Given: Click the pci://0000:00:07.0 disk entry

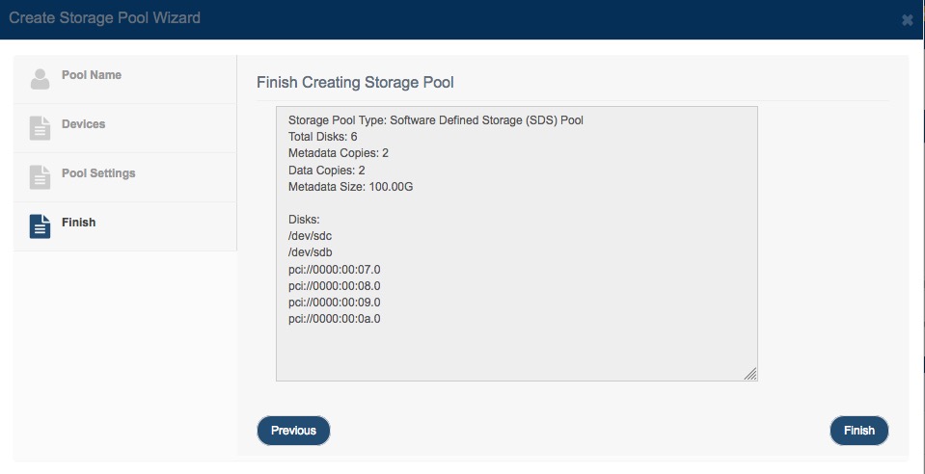Looking at the screenshot, I should [x=335, y=270].
